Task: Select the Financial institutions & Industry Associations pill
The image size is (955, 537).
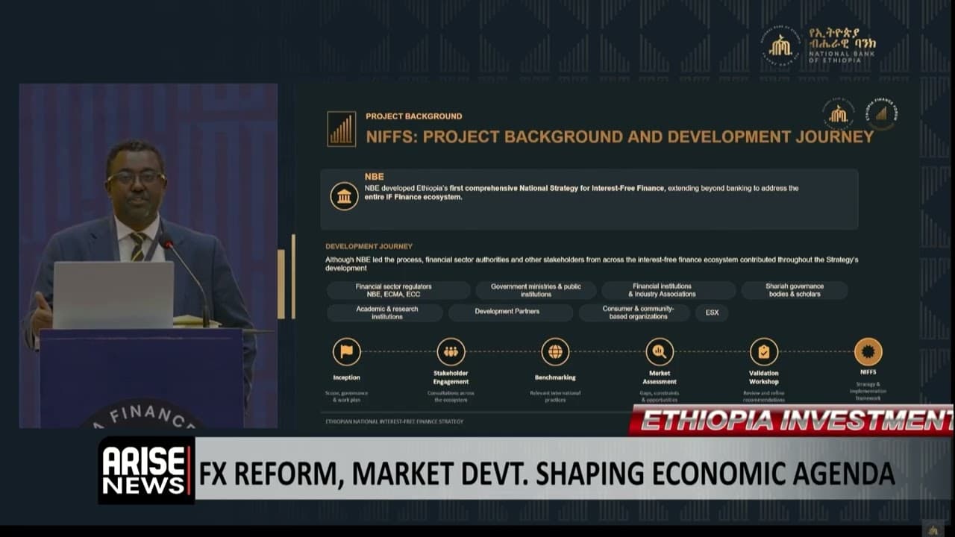Action: click(x=668, y=290)
